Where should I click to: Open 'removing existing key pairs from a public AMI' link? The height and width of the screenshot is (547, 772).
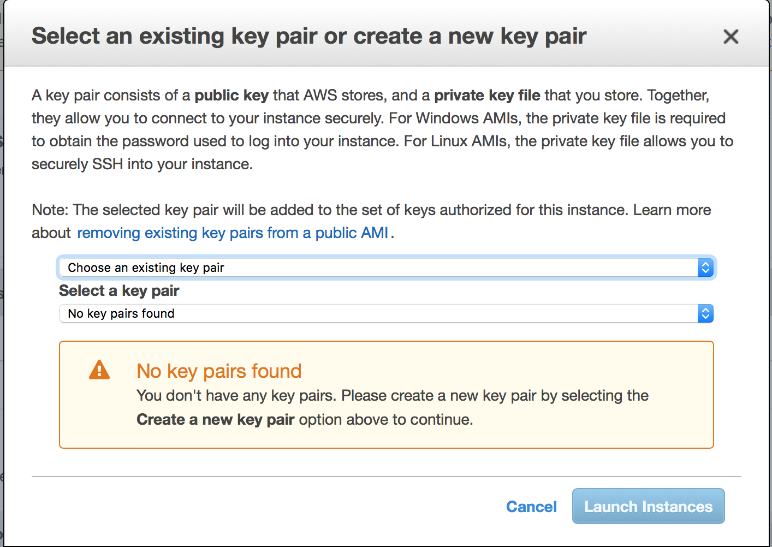(233, 233)
